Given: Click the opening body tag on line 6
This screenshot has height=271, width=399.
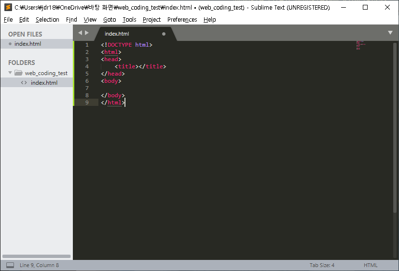Looking at the screenshot, I should pos(111,81).
